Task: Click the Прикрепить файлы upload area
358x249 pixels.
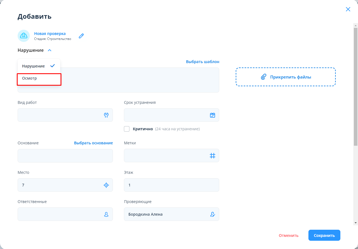Action: coord(286,77)
